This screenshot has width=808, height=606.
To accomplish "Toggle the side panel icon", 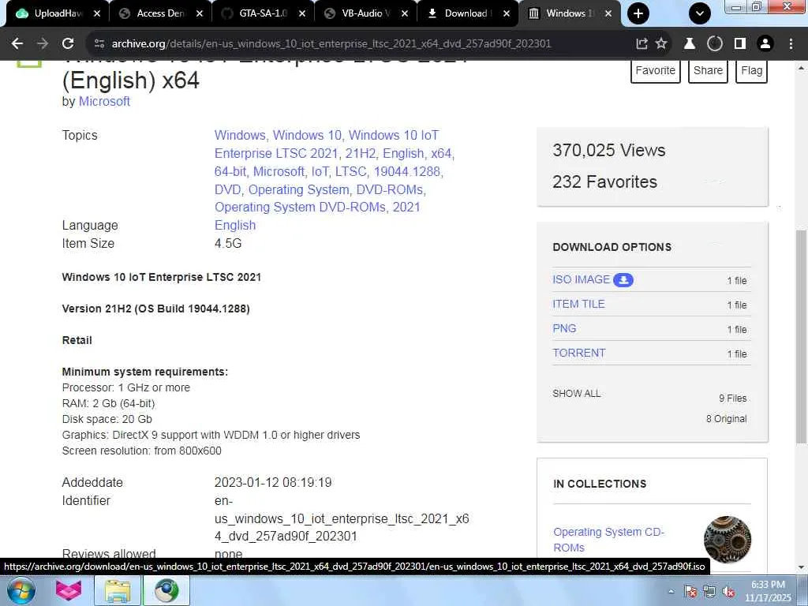I will 740,44.
